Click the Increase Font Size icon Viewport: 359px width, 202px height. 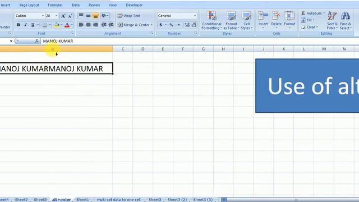pos(63,16)
